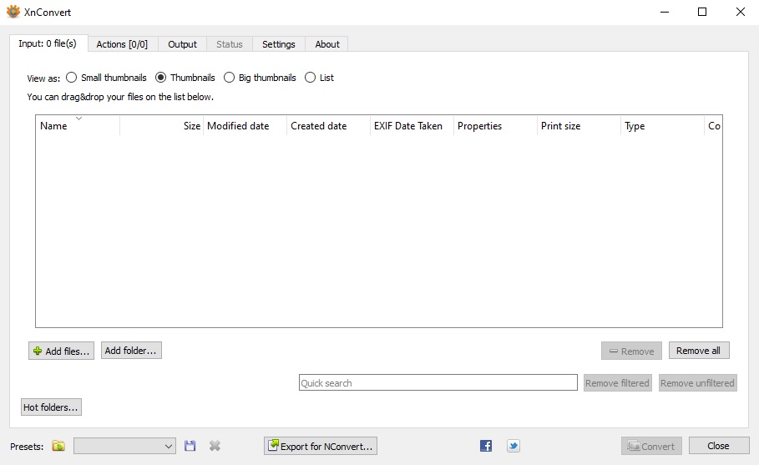Open Facebook share icon
This screenshot has width=759, height=465.
coord(486,446)
